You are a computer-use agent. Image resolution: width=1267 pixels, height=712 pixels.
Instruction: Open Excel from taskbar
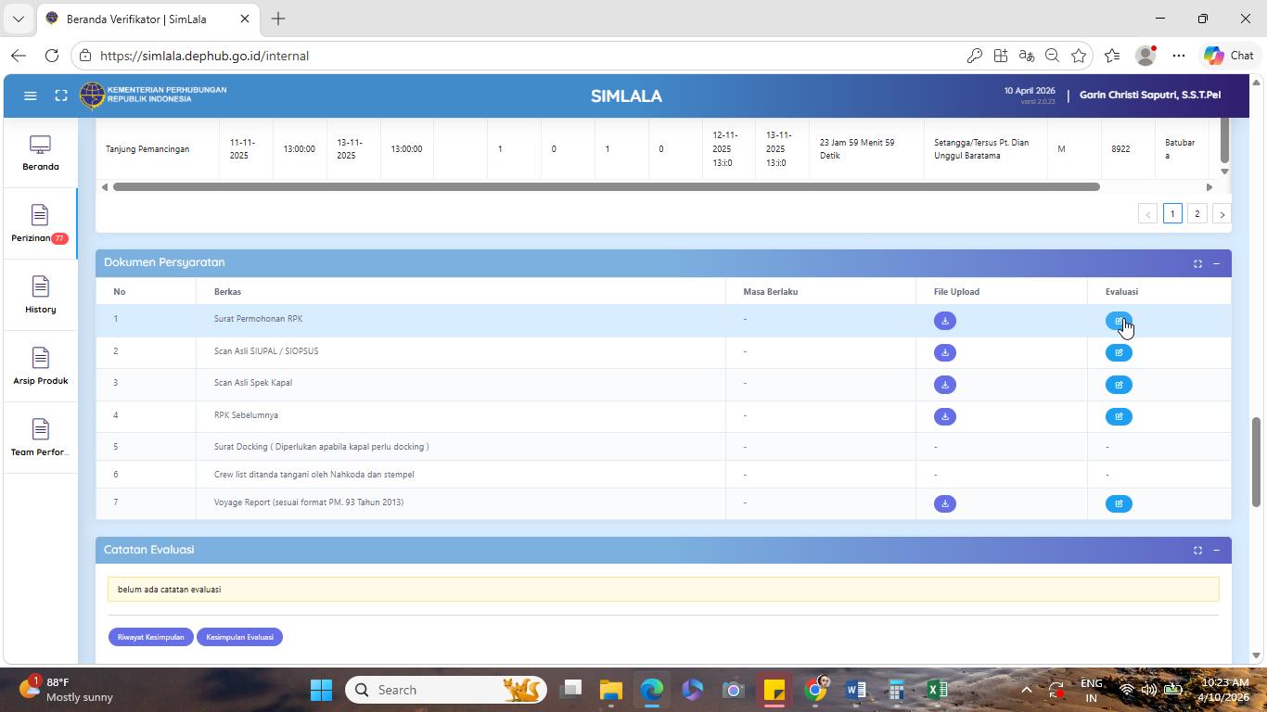point(937,690)
